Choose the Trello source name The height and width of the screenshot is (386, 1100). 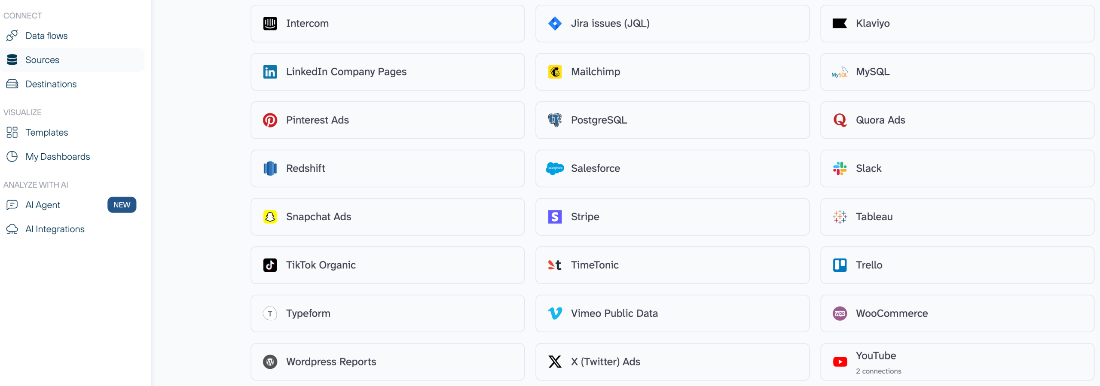pos(869,265)
